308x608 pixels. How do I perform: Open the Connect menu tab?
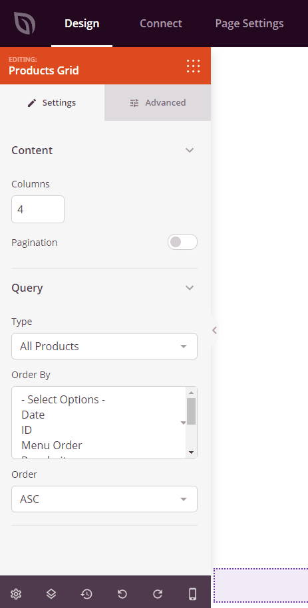coord(161,23)
